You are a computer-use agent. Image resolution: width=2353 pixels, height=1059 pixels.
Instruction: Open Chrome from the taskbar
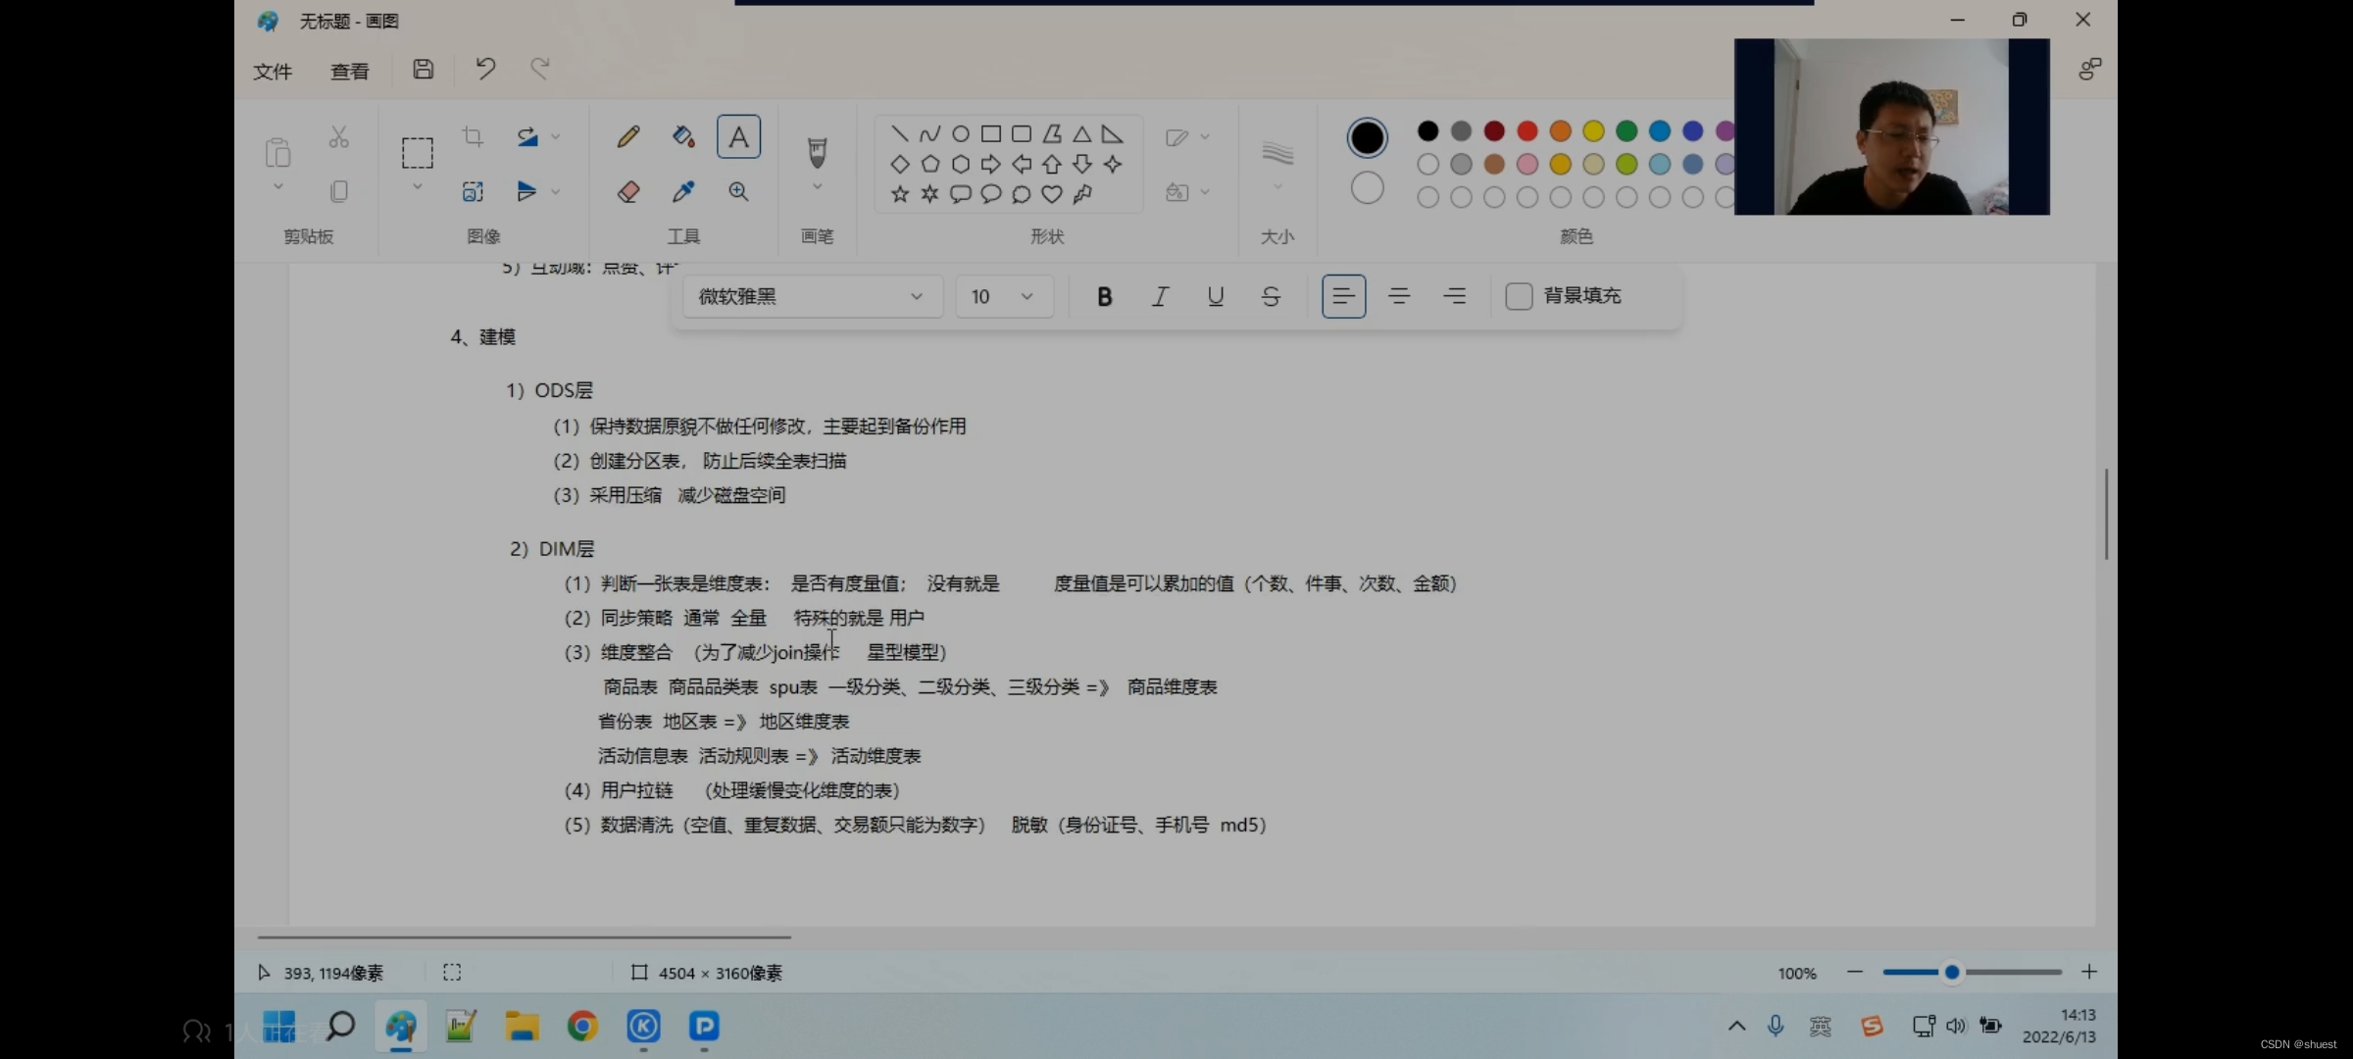pos(582,1027)
